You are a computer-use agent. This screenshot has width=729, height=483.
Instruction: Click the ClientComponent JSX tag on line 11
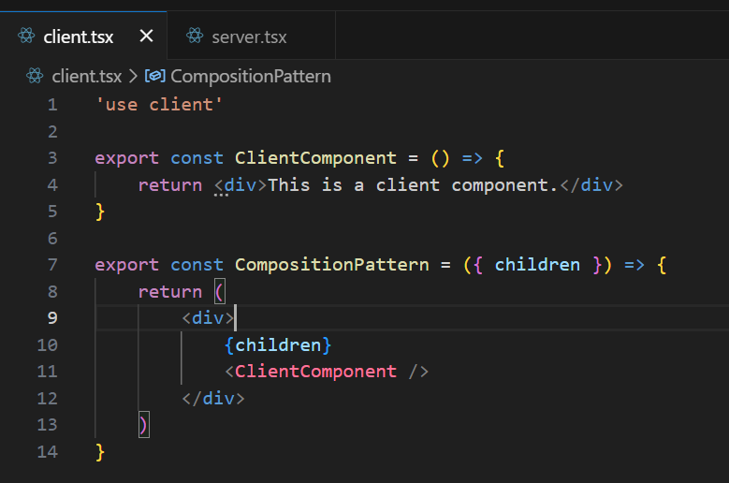pyautogui.click(x=315, y=372)
